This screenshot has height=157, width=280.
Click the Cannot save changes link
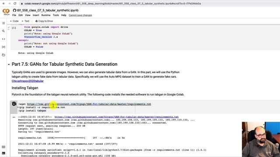pyautogui.click(x=80, y=15)
